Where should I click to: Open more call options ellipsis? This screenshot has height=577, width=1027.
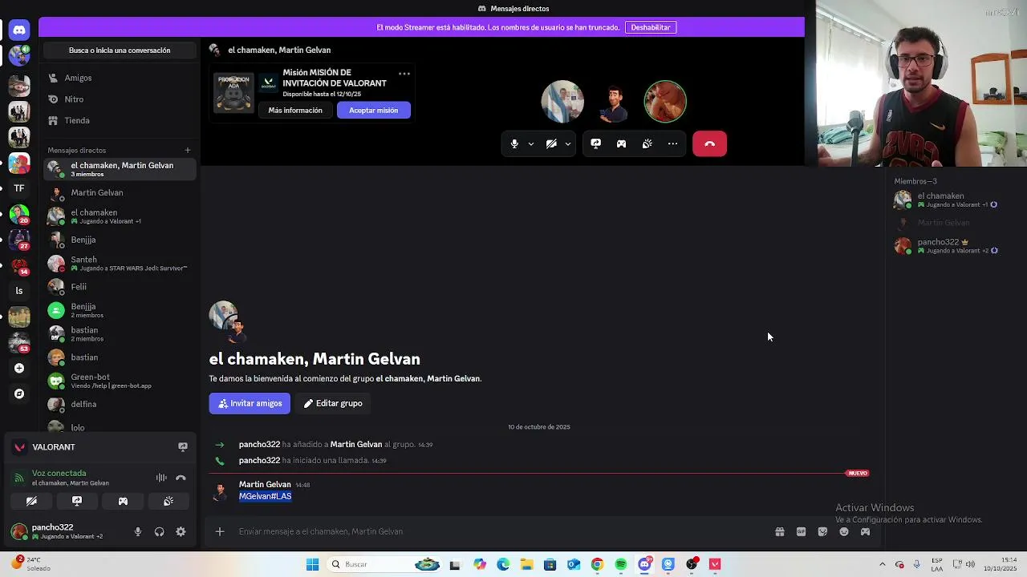(x=672, y=144)
